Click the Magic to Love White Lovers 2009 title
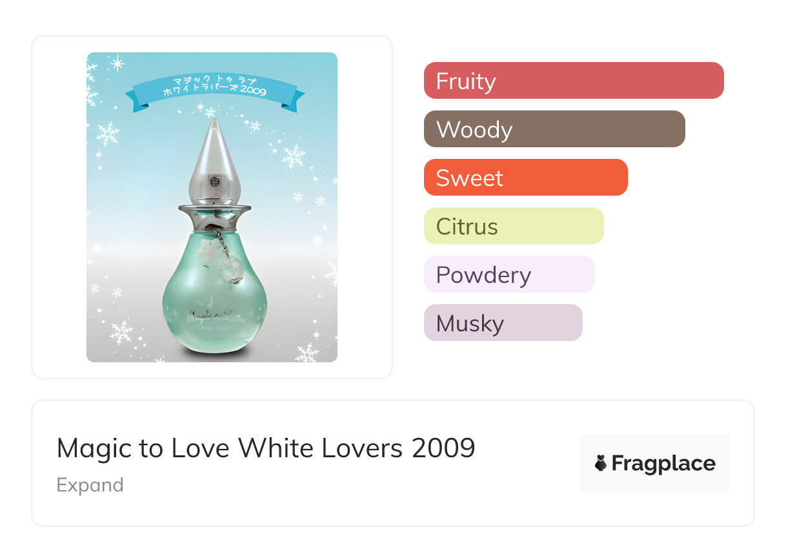 (x=266, y=448)
